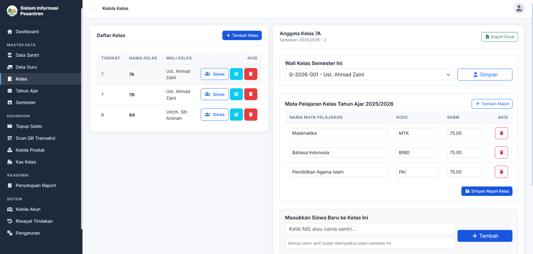Click the Anggota Kelas 7A heading
The height and width of the screenshot is (254, 533).
(x=300, y=34)
